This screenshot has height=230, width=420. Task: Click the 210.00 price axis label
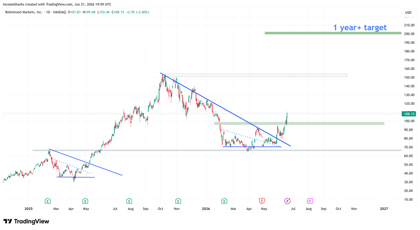click(409, 25)
